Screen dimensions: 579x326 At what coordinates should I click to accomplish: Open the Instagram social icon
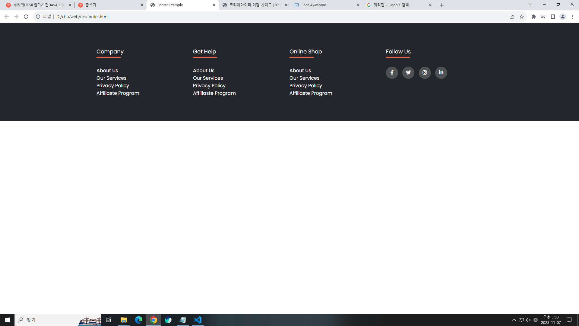(425, 72)
